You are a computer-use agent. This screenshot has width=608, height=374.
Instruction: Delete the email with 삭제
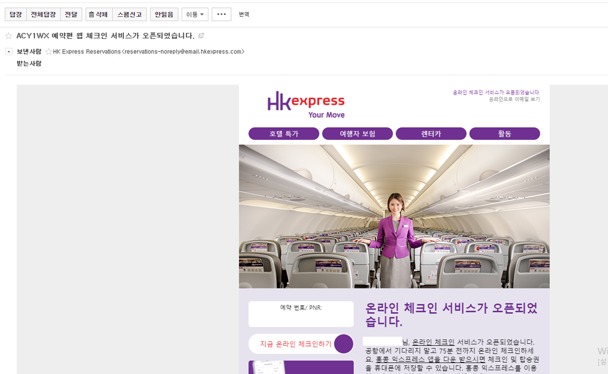pos(99,14)
